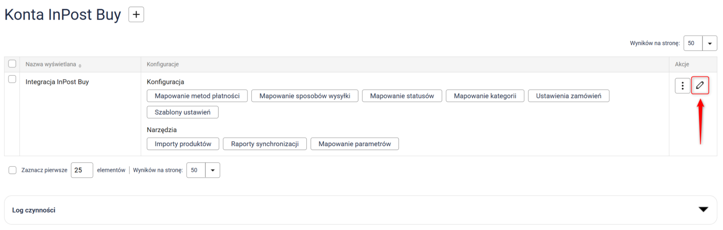Screen dimensions: 723x230
Task: Tick the select-all checkbox in header
Action: [12, 64]
